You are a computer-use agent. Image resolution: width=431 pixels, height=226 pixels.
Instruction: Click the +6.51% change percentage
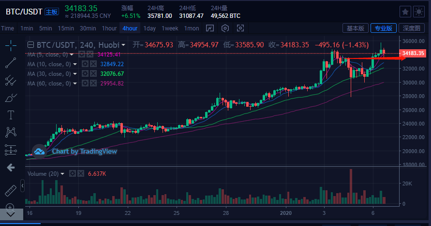131,16
